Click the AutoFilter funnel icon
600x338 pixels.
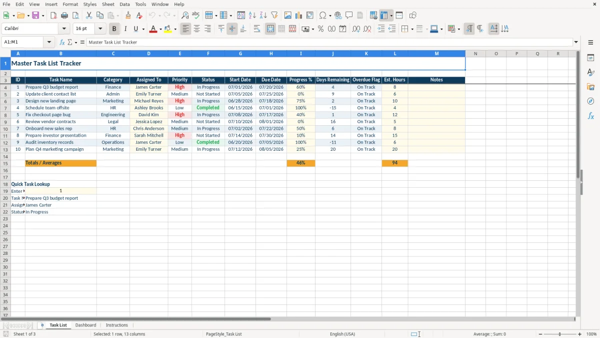click(274, 16)
